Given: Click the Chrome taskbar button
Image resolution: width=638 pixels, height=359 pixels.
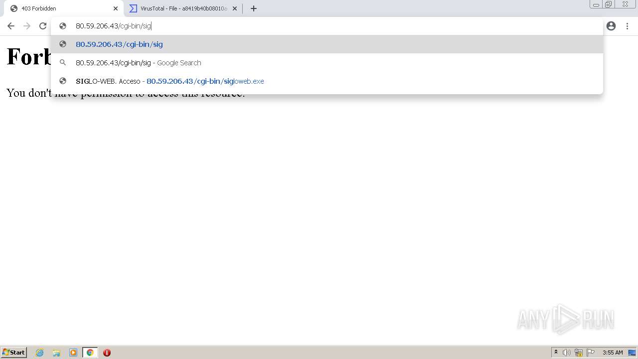Looking at the screenshot, I should click(90, 353).
